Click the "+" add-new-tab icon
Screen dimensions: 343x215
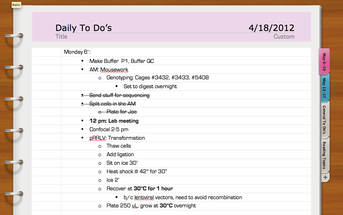(x=325, y=177)
